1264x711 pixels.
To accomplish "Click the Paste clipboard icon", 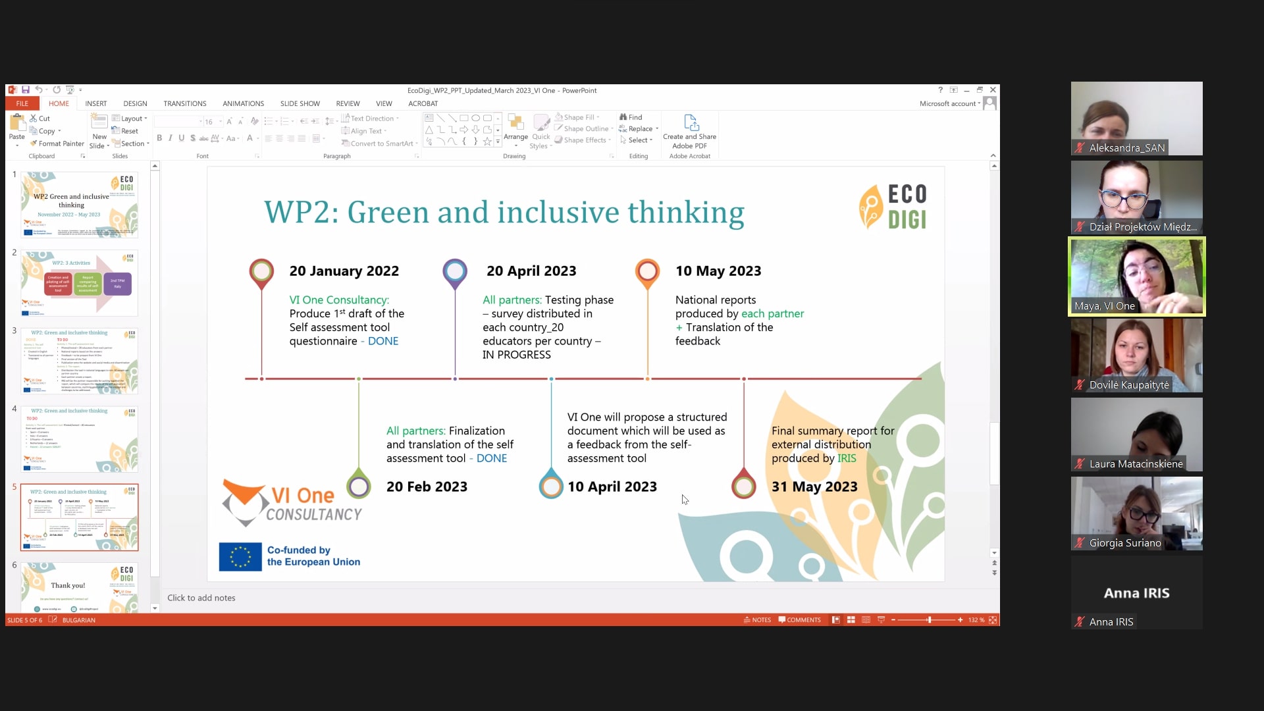I will [17, 123].
